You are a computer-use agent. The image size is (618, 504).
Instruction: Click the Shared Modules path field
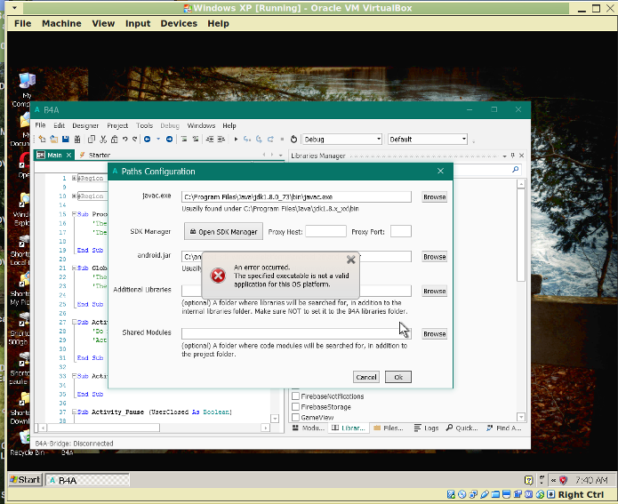296,333
